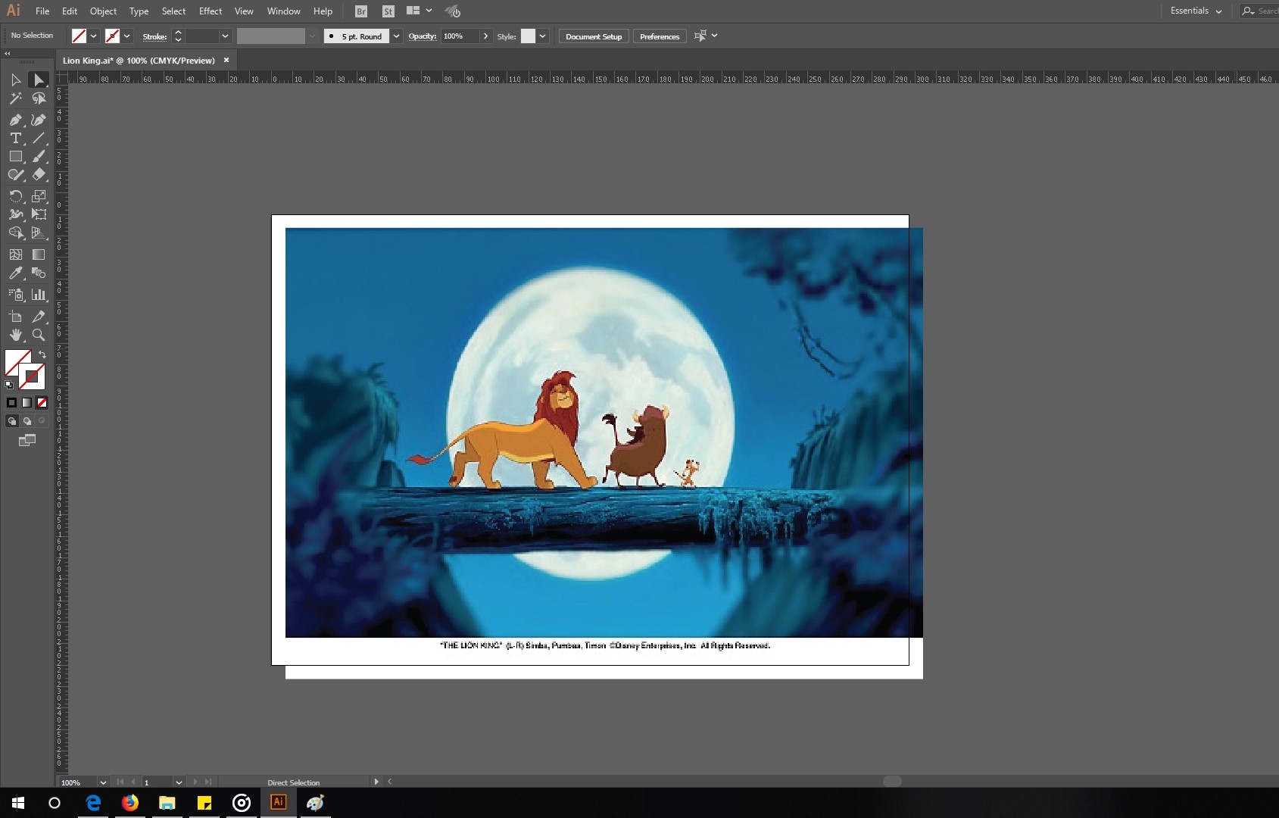
Task: Choose the Paintbrush tool
Action: pyautogui.click(x=39, y=156)
